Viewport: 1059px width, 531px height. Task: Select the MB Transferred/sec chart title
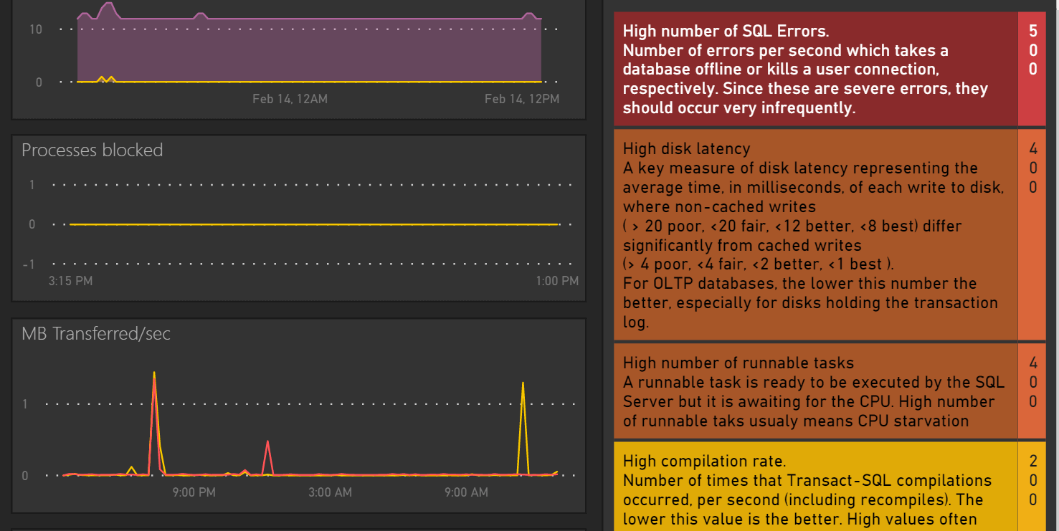coord(96,333)
